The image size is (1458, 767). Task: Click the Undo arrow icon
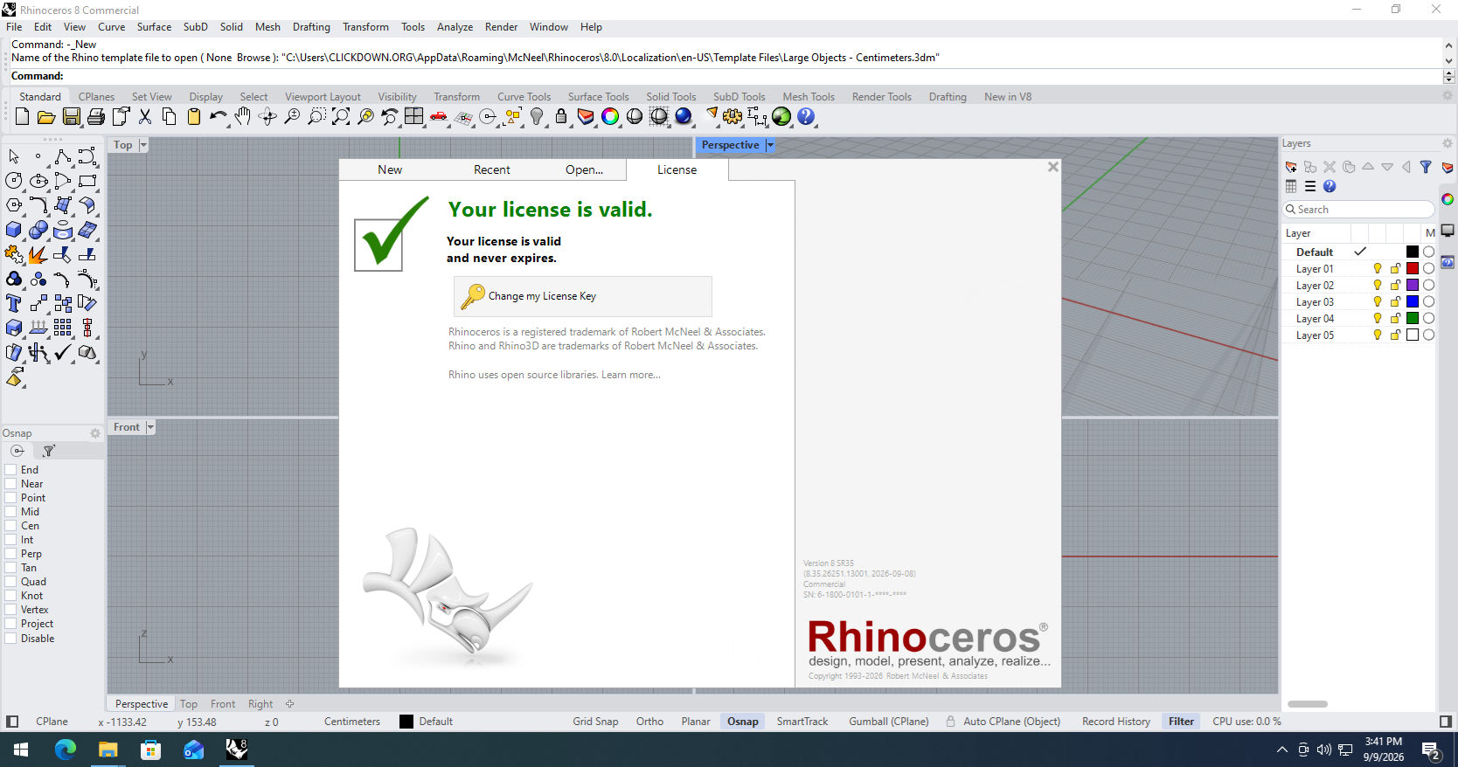click(x=218, y=117)
